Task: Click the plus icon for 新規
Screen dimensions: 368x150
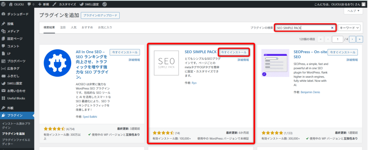Action: click(x=40, y=4)
